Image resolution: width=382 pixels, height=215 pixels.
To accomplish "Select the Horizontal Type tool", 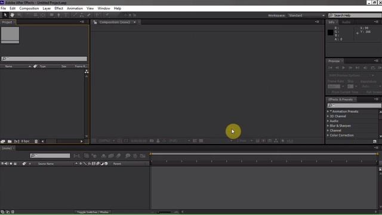I will [x=66, y=15].
